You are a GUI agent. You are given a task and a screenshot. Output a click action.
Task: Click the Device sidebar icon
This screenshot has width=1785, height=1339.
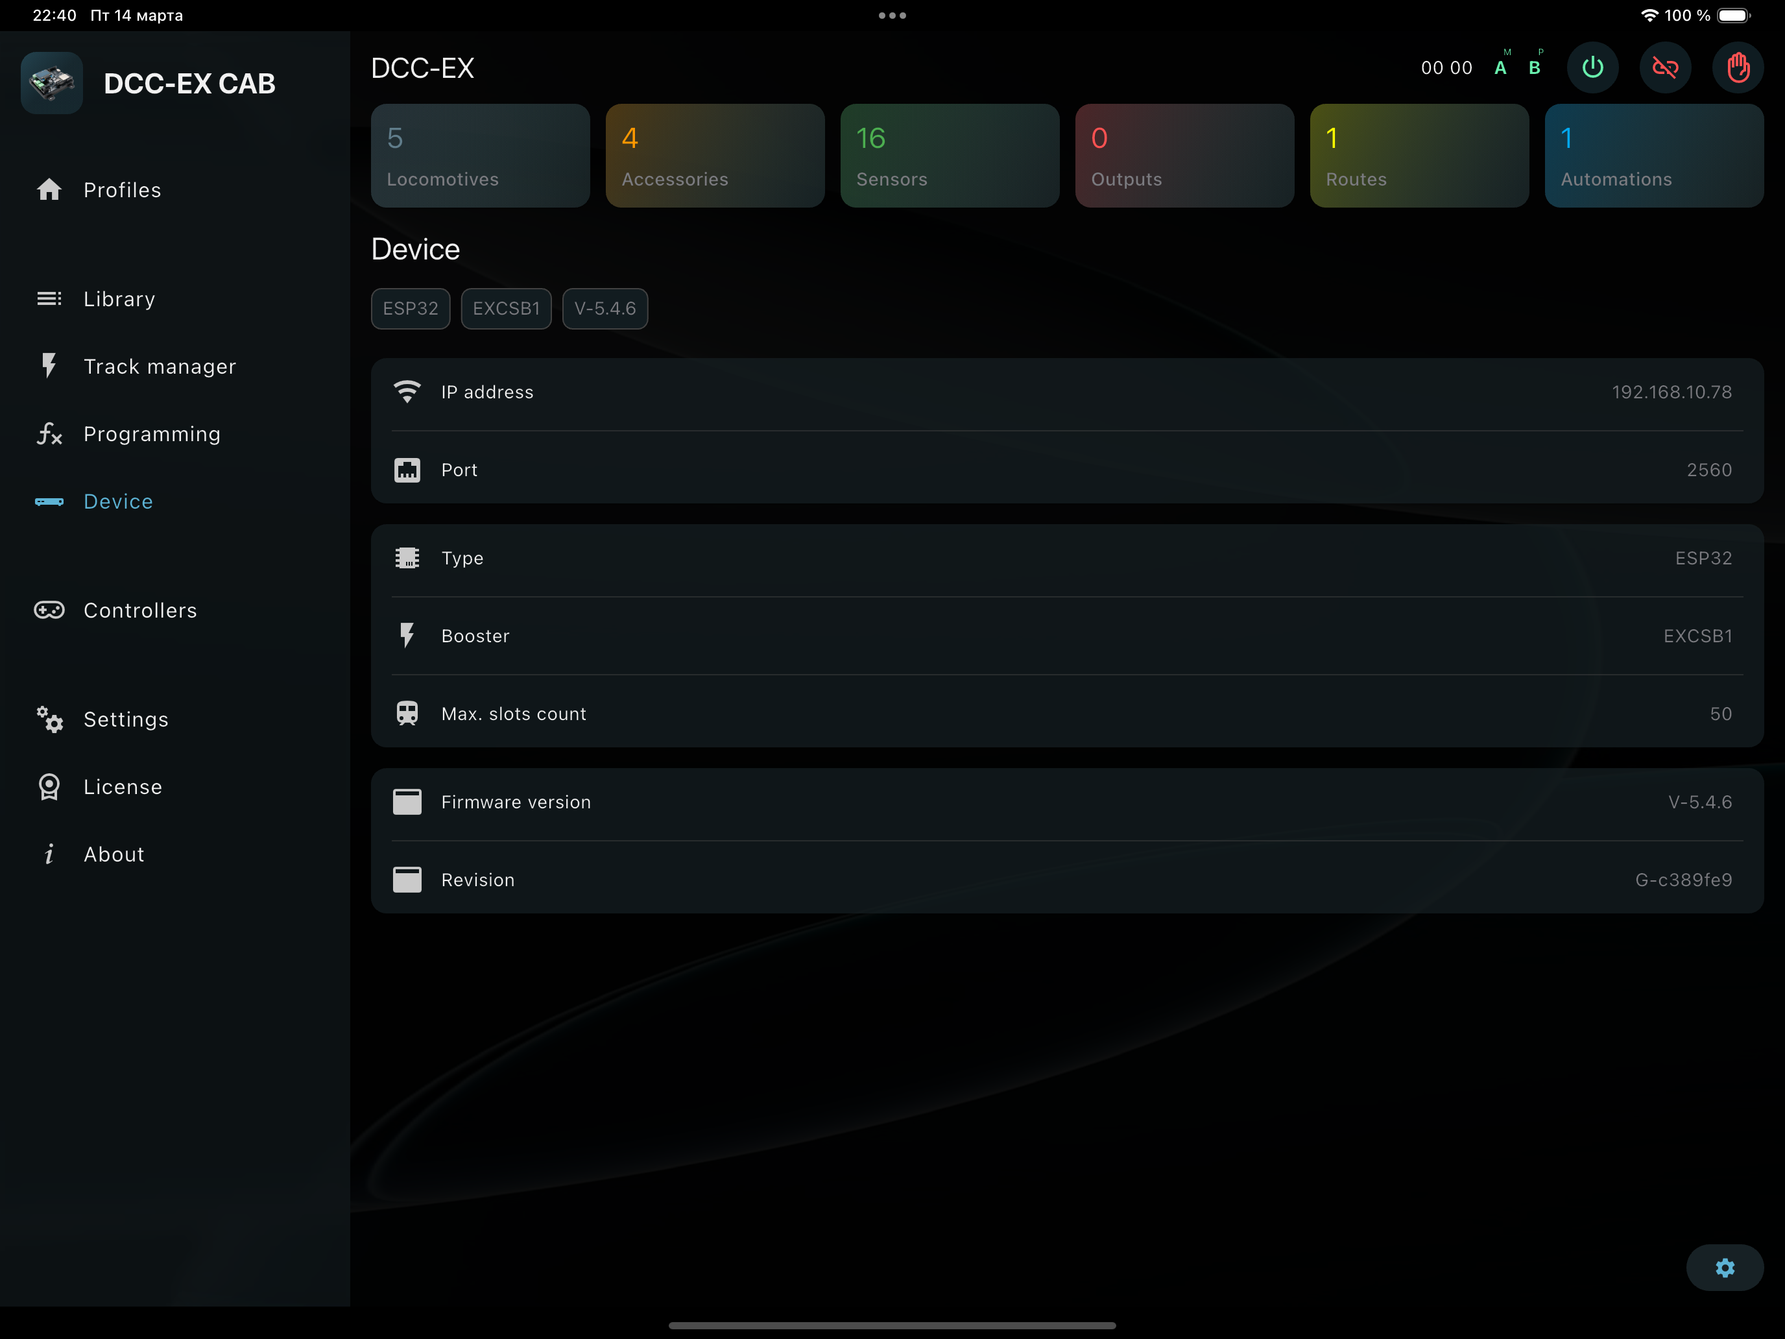tap(49, 501)
